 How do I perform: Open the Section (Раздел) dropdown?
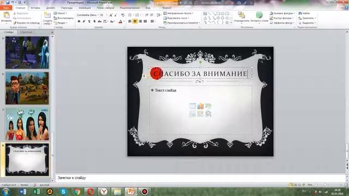(61, 23)
